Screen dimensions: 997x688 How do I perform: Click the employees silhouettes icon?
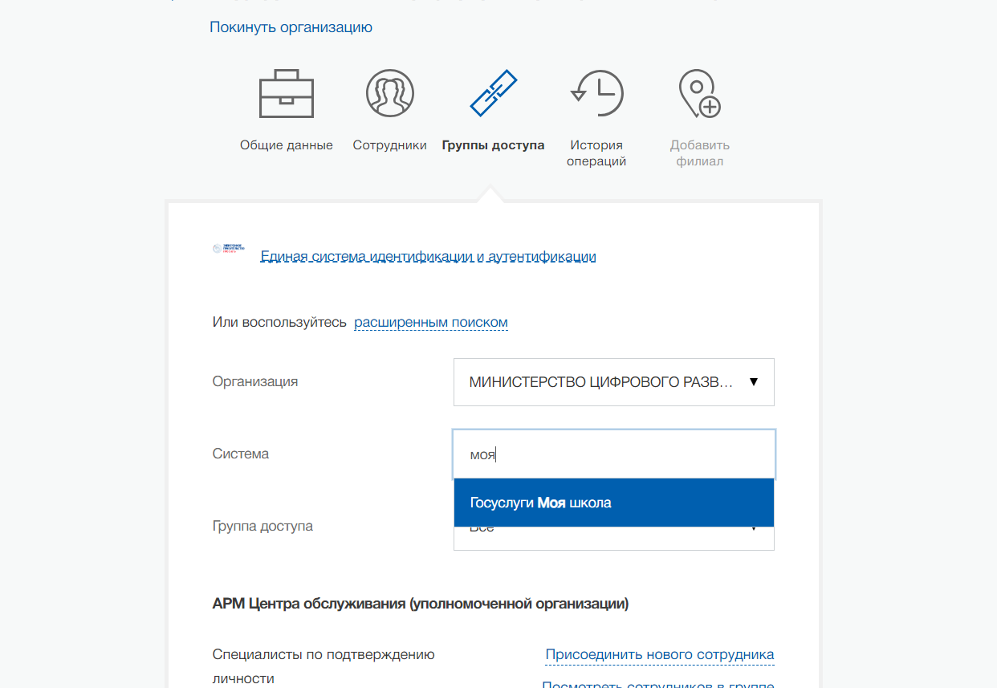point(389,94)
